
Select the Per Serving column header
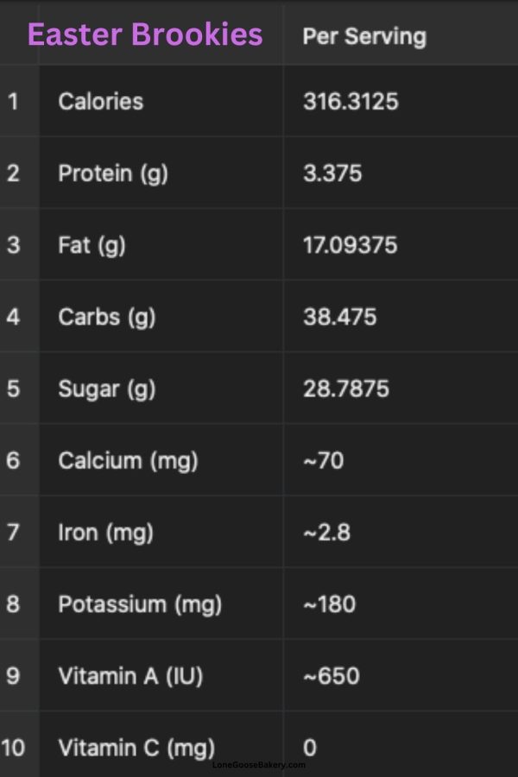point(363,36)
